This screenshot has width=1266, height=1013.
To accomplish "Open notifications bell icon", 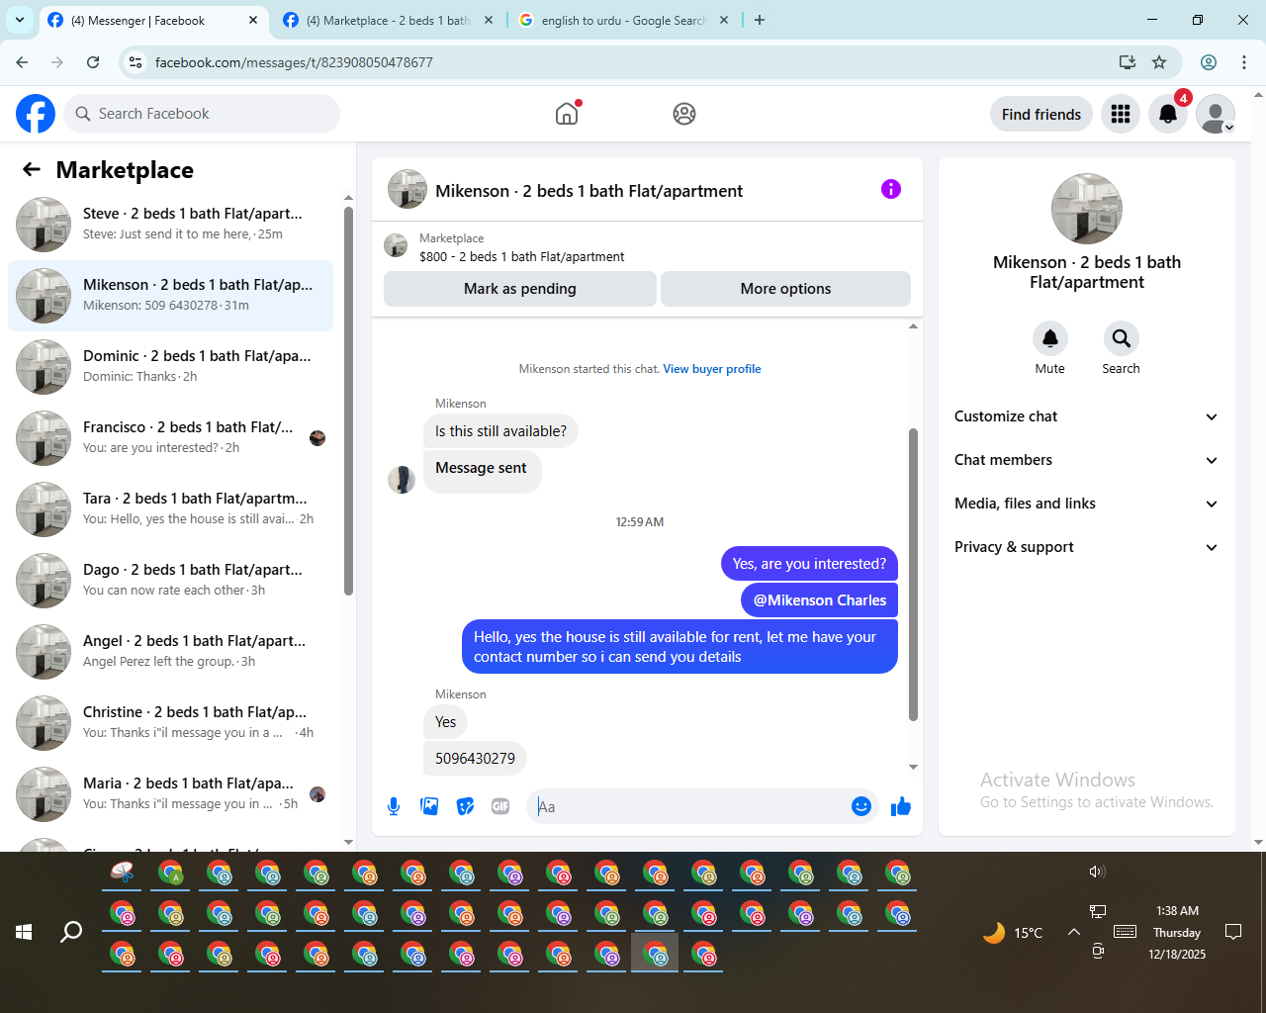I will pos(1168,114).
